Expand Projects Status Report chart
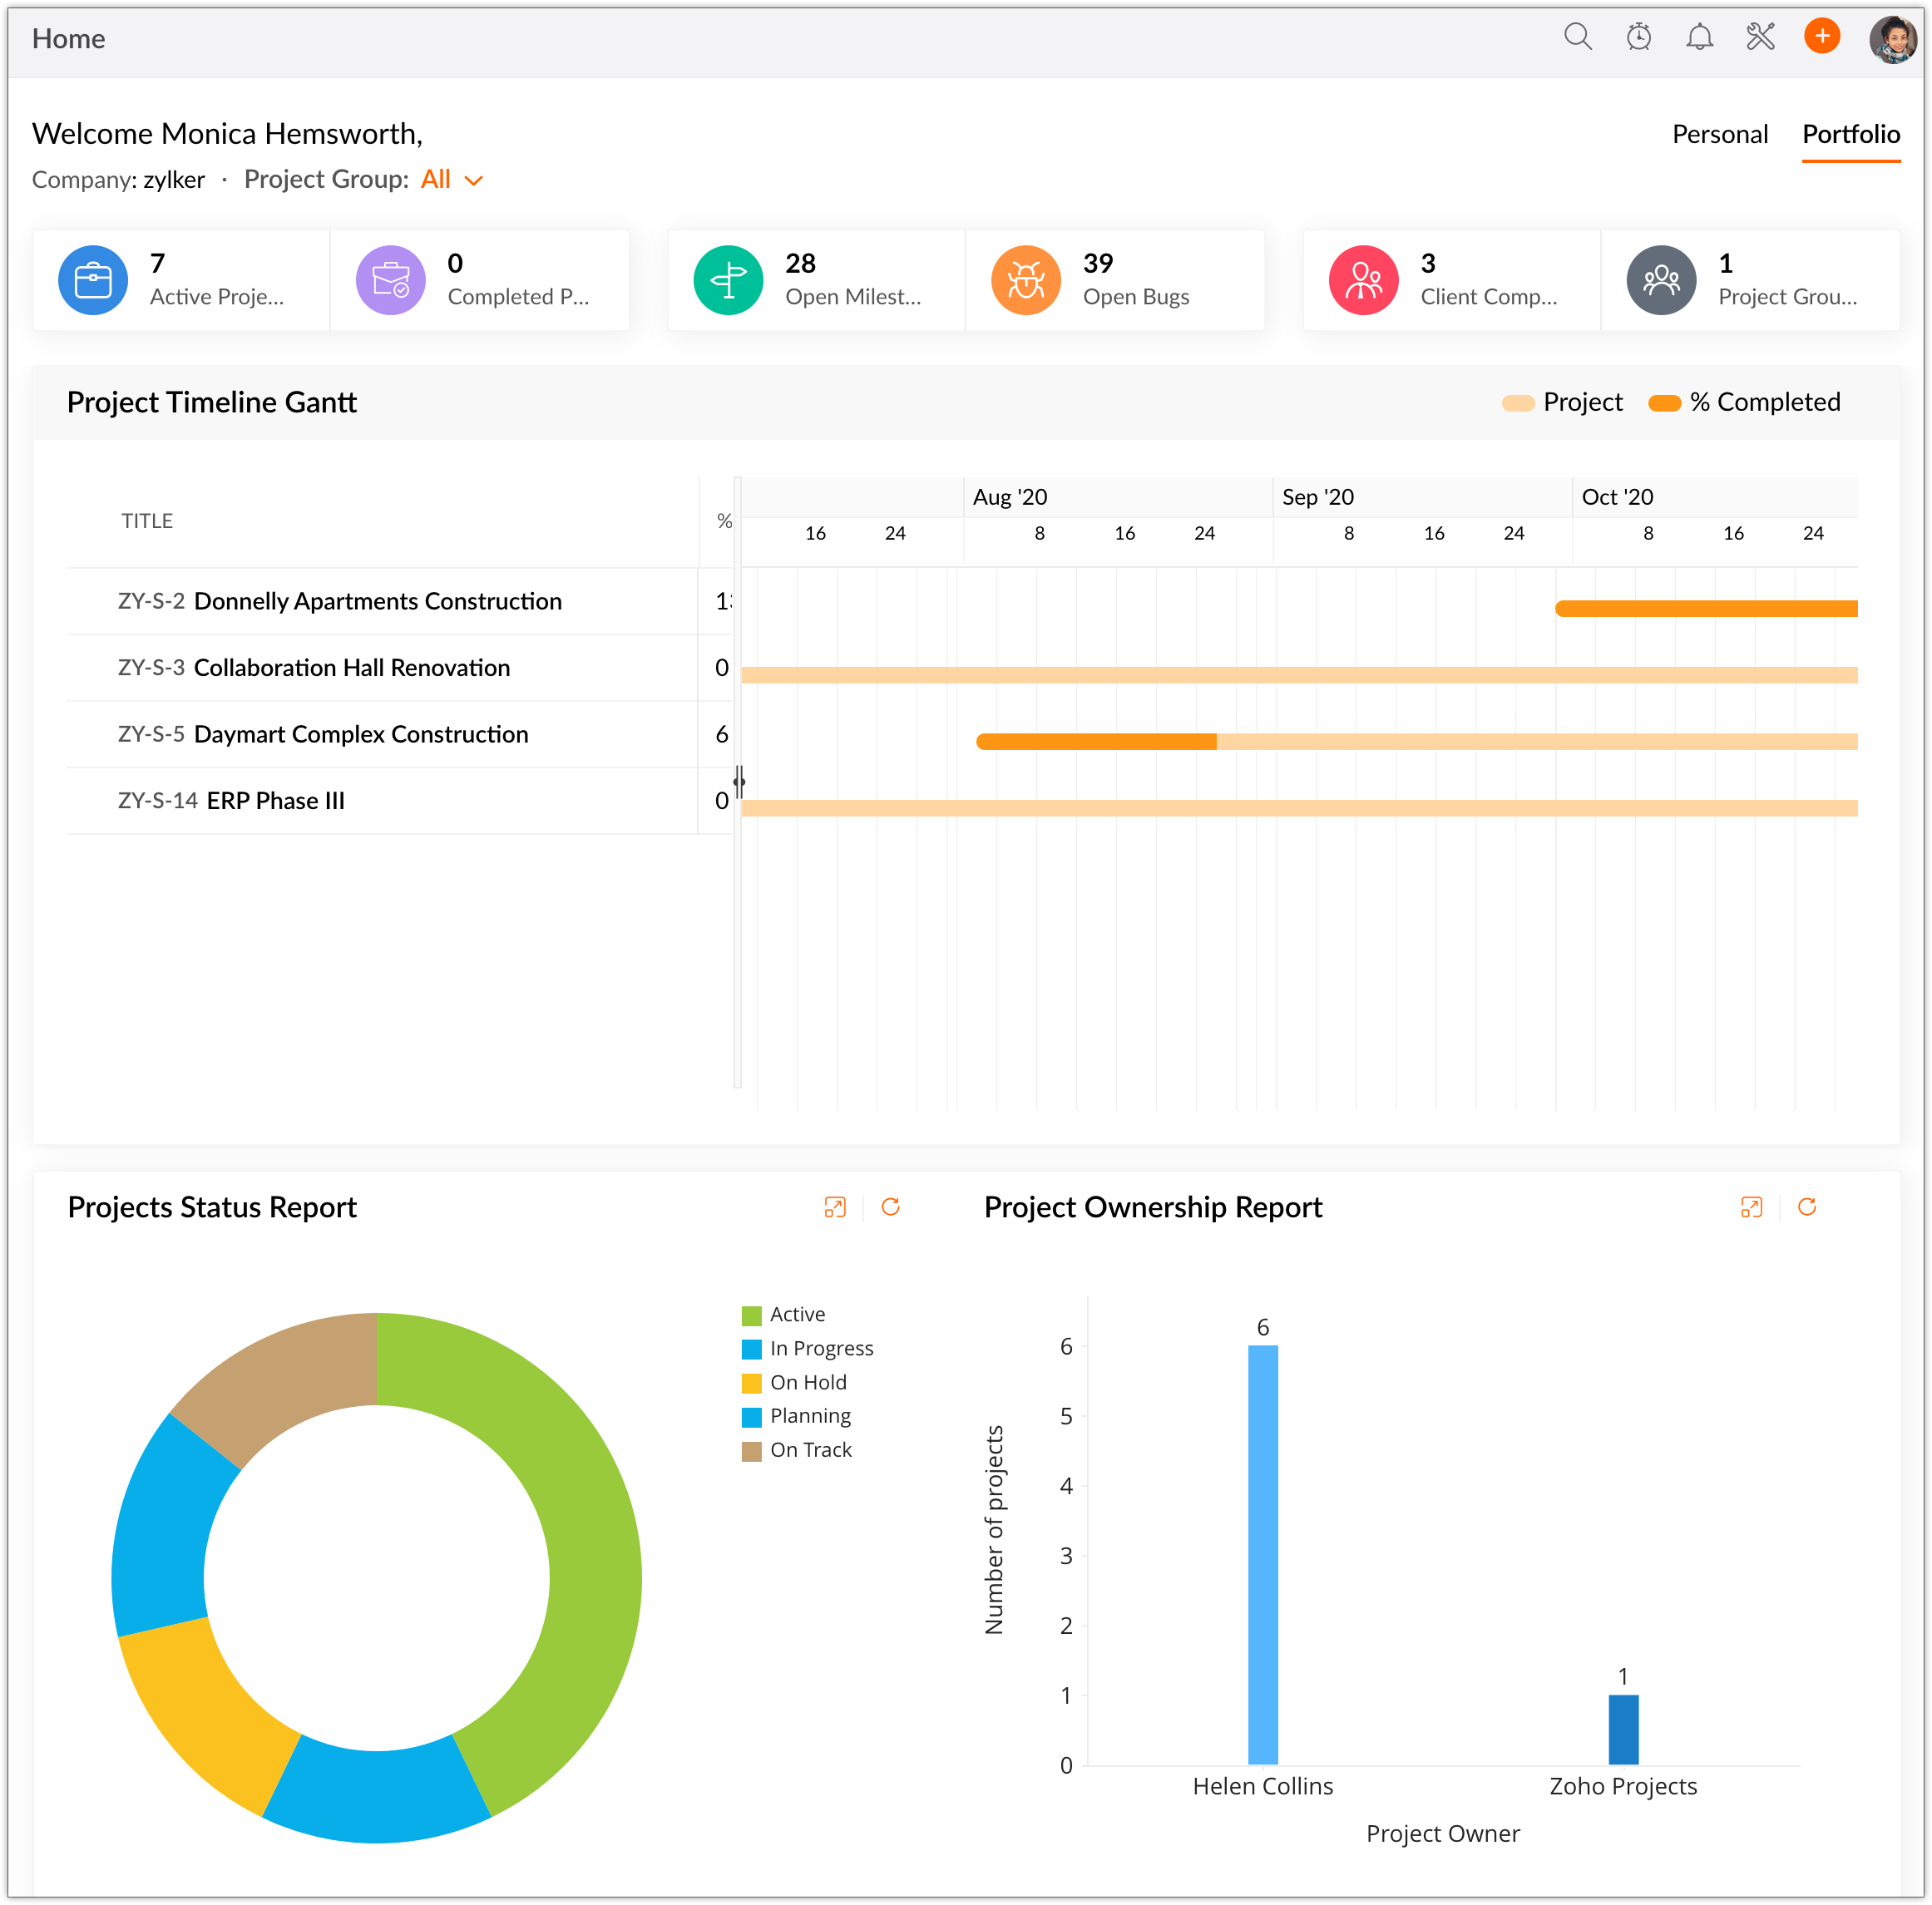The height and width of the screenshot is (1905, 1932). tap(834, 1207)
